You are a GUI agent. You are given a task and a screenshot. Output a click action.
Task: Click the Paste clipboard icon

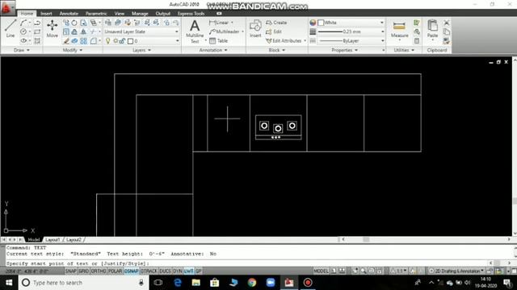432,29
